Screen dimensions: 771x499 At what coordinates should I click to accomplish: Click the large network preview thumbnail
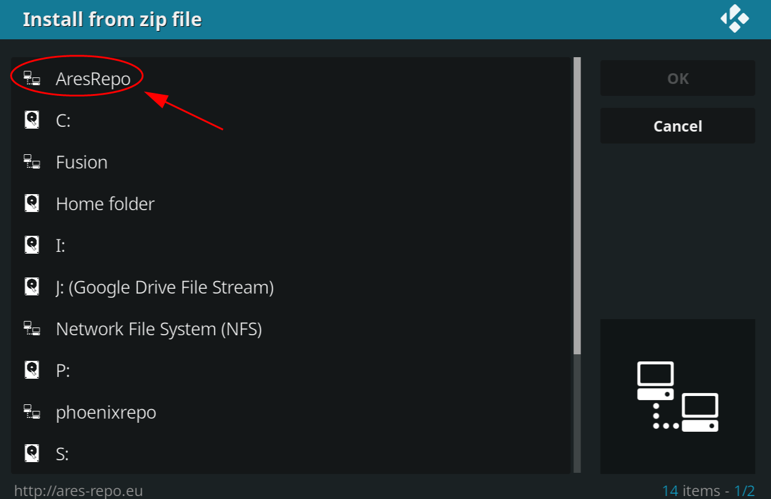point(678,397)
